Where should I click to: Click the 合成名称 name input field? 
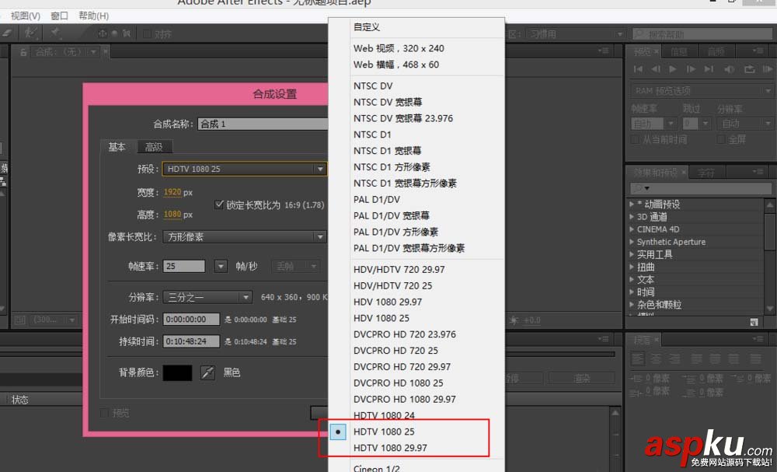(263, 124)
